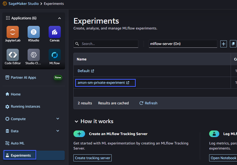
Task: Click the Experiments breadcrumb text
Action: click(x=54, y=4)
